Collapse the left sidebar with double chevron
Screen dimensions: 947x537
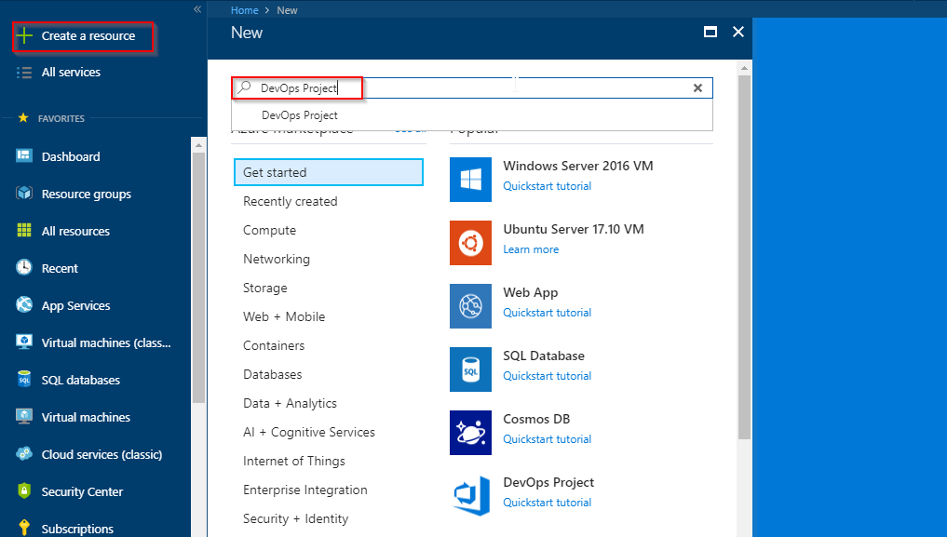pos(196,9)
